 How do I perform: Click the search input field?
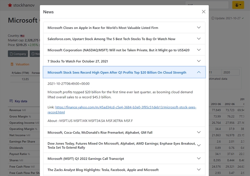tap(207, 5)
